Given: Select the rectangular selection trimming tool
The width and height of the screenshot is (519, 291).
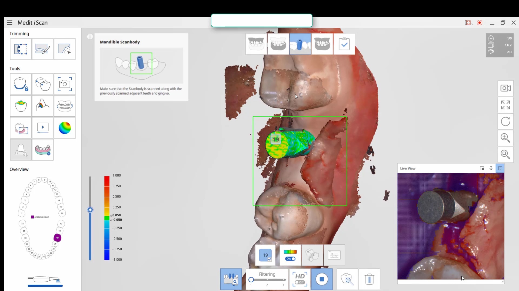Looking at the screenshot, I should coord(21,49).
